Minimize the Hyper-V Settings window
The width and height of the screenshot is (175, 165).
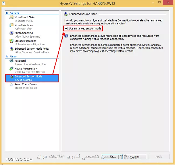(153, 3)
